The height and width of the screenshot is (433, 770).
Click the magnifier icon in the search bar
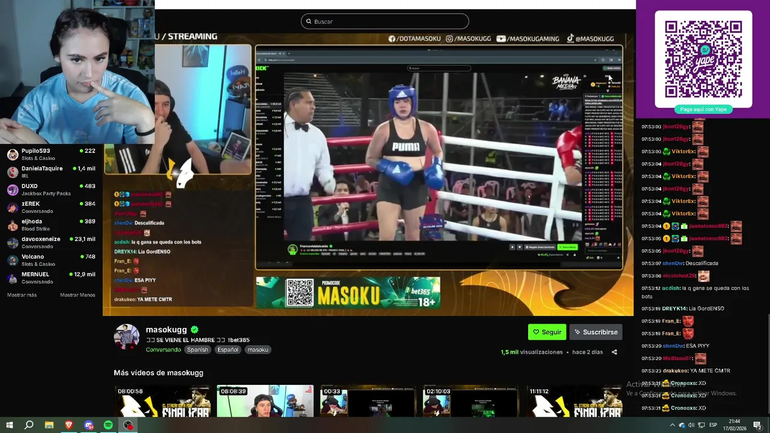tap(309, 22)
